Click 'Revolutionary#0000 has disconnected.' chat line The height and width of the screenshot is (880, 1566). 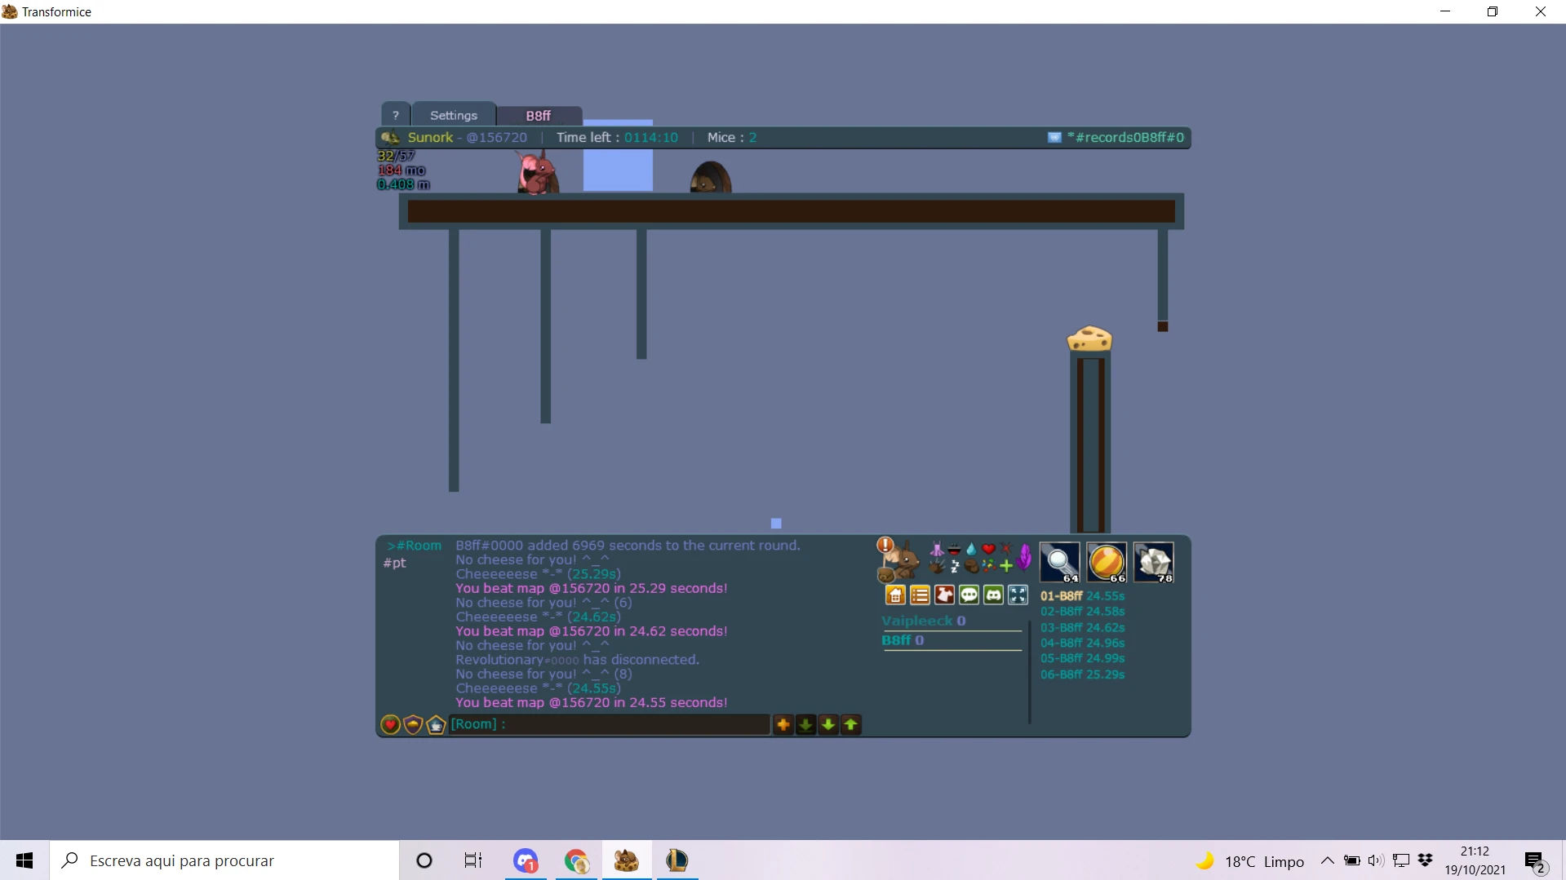tap(577, 660)
